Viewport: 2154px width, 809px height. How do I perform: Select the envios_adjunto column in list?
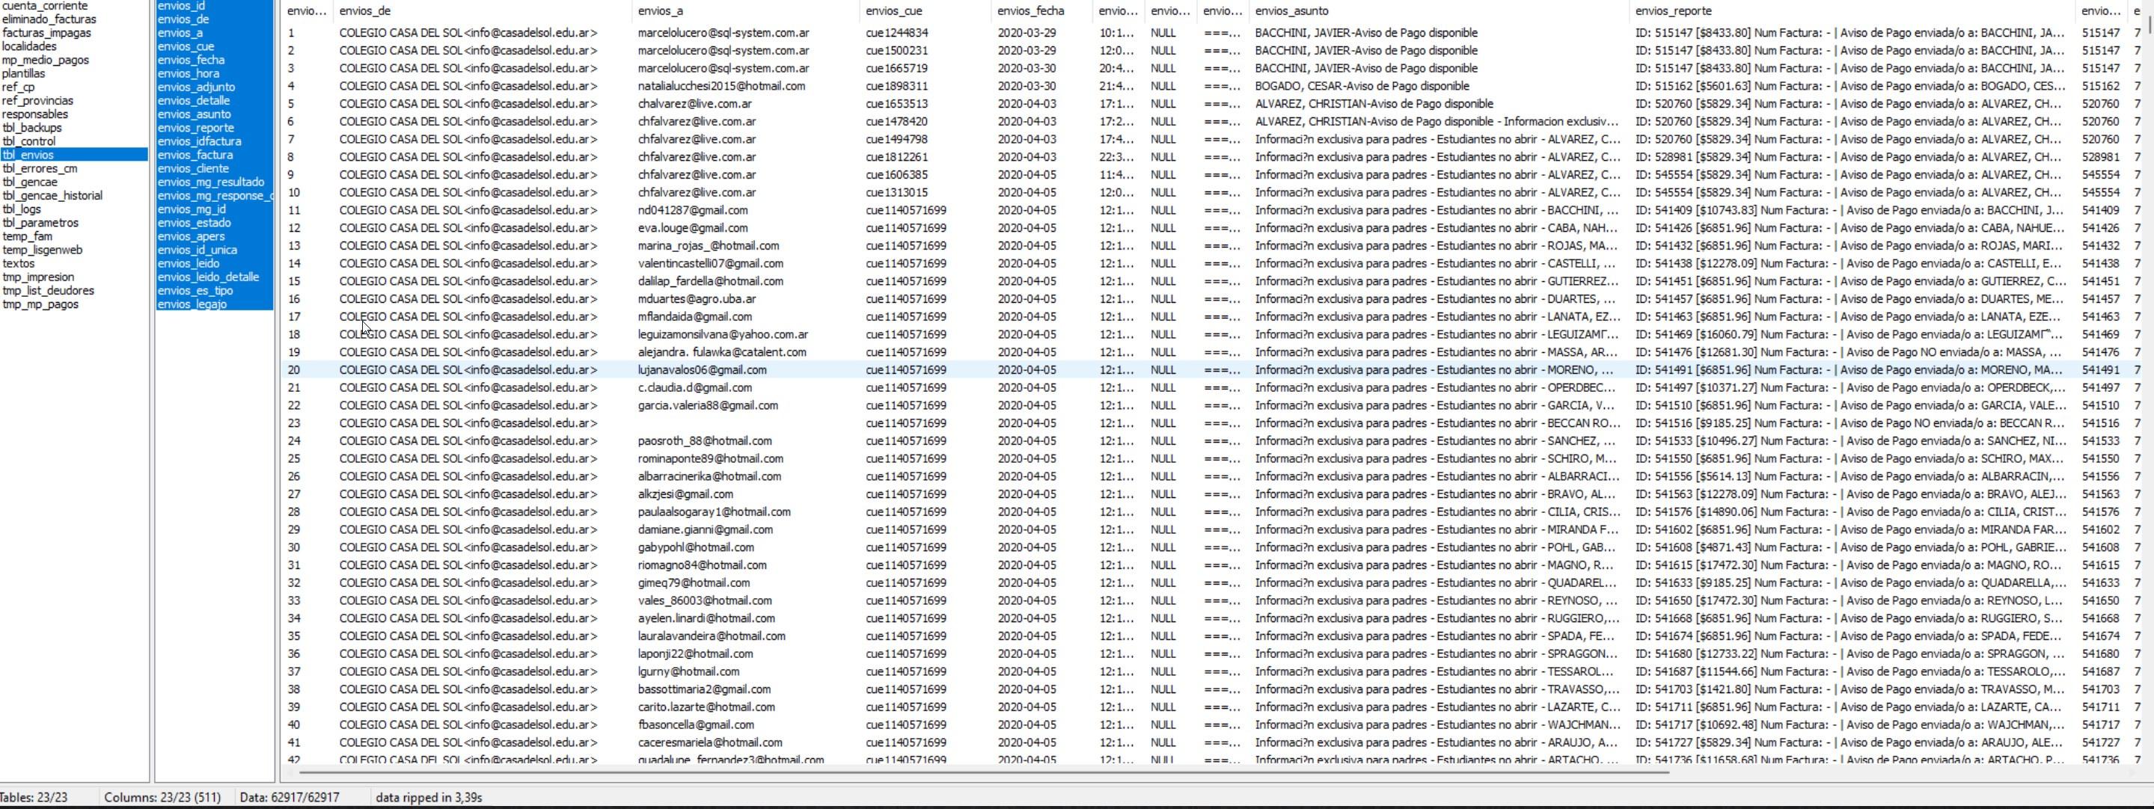(x=196, y=87)
